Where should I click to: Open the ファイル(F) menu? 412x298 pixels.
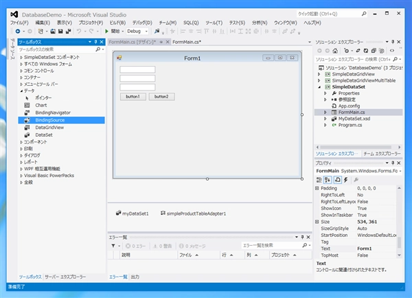click(19, 23)
